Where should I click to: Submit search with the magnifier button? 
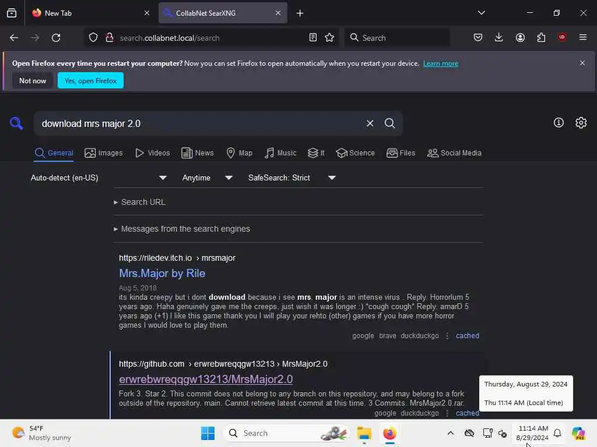point(389,123)
